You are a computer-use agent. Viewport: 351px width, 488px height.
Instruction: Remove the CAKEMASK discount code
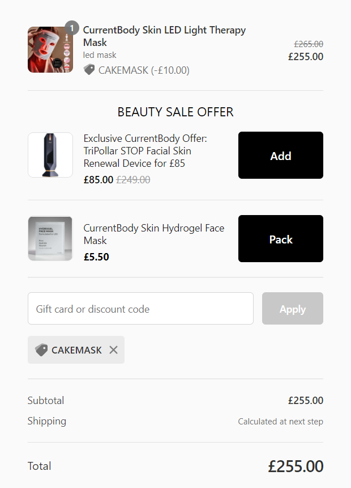click(113, 350)
